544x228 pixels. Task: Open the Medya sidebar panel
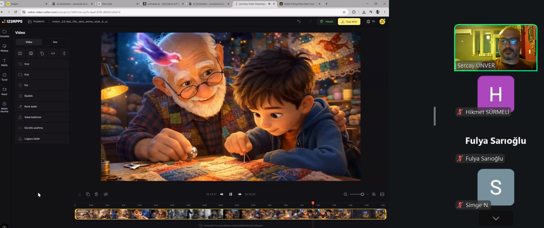(4, 48)
